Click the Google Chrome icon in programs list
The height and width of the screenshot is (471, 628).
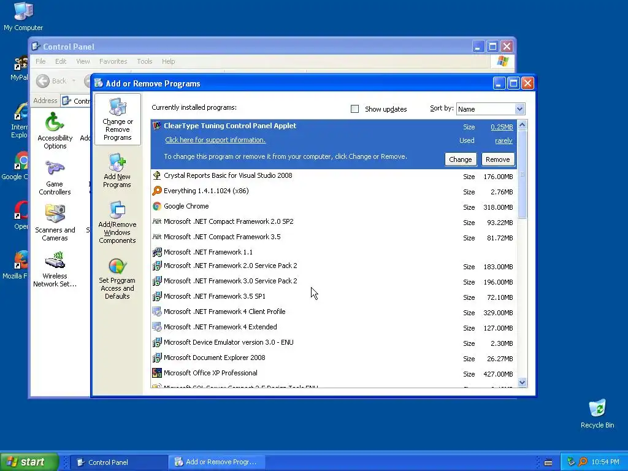click(x=157, y=206)
